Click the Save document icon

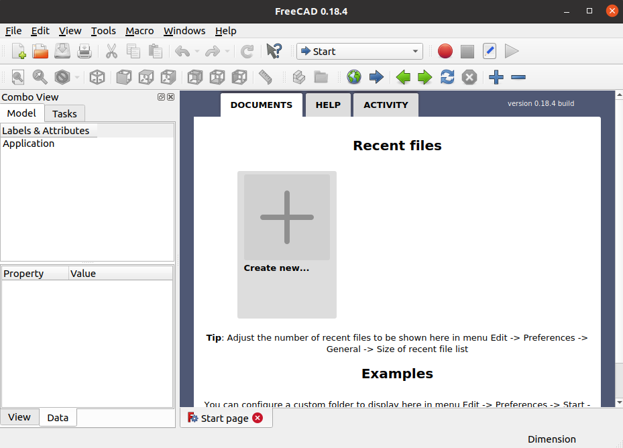click(x=62, y=51)
